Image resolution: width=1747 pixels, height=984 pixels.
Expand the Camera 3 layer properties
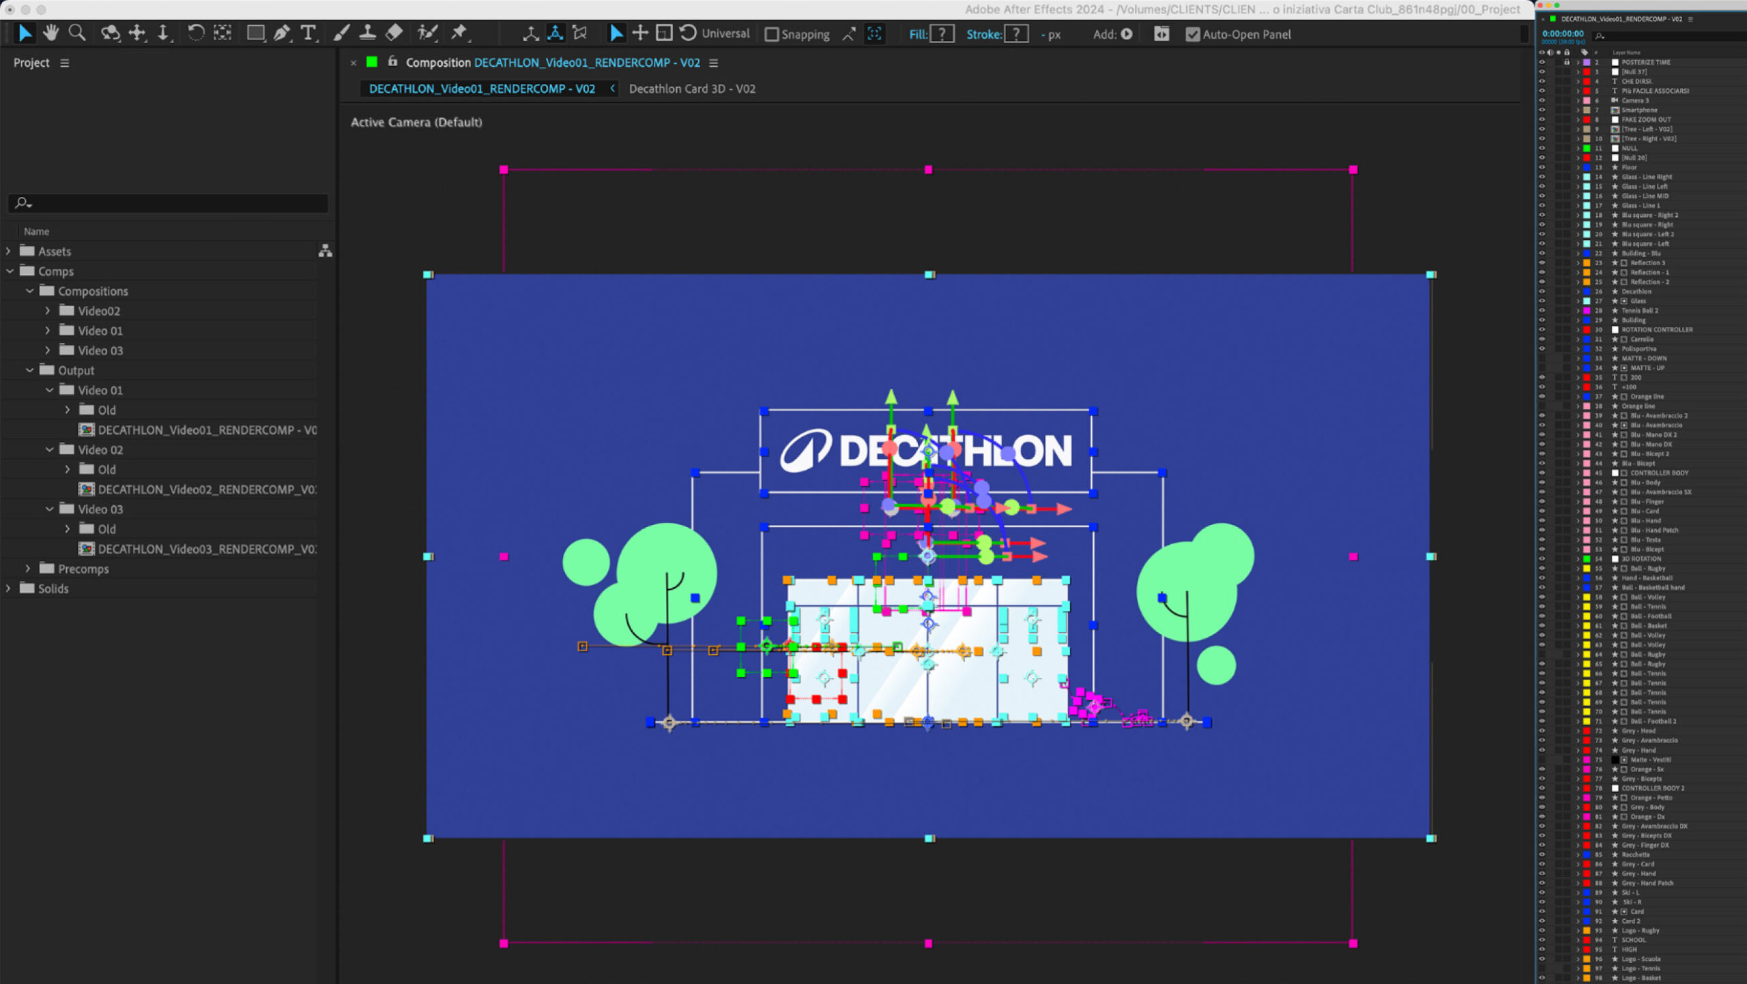(x=1578, y=100)
